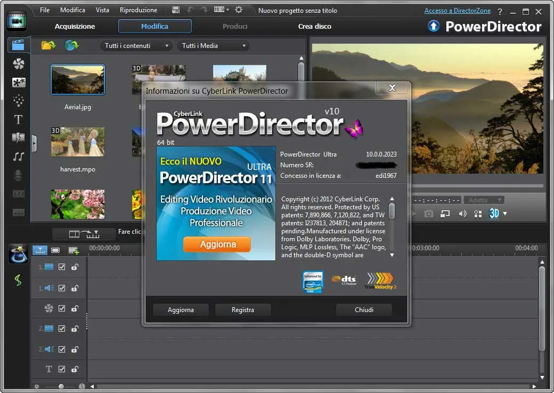Screen dimensions: 554x393
Task: Uncheck the enable checkbox for video track 1
Action: pyautogui.click(x=62, y=267)
